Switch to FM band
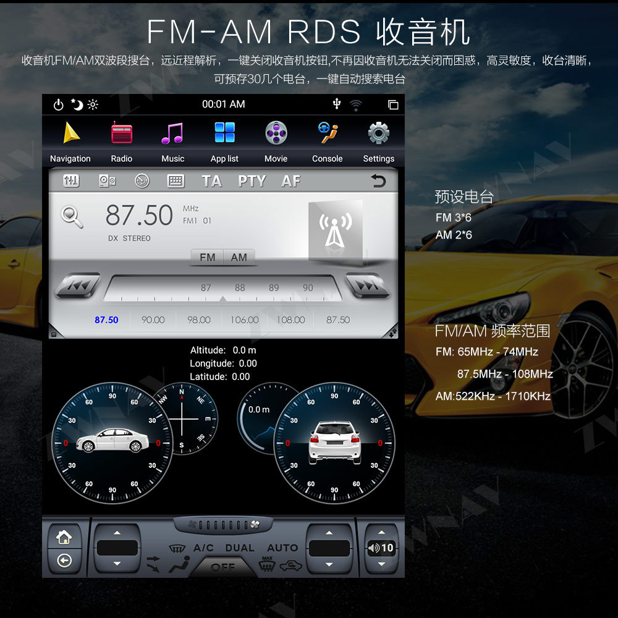This screenshot has height=618, width=618. click(x=207, y=257)
